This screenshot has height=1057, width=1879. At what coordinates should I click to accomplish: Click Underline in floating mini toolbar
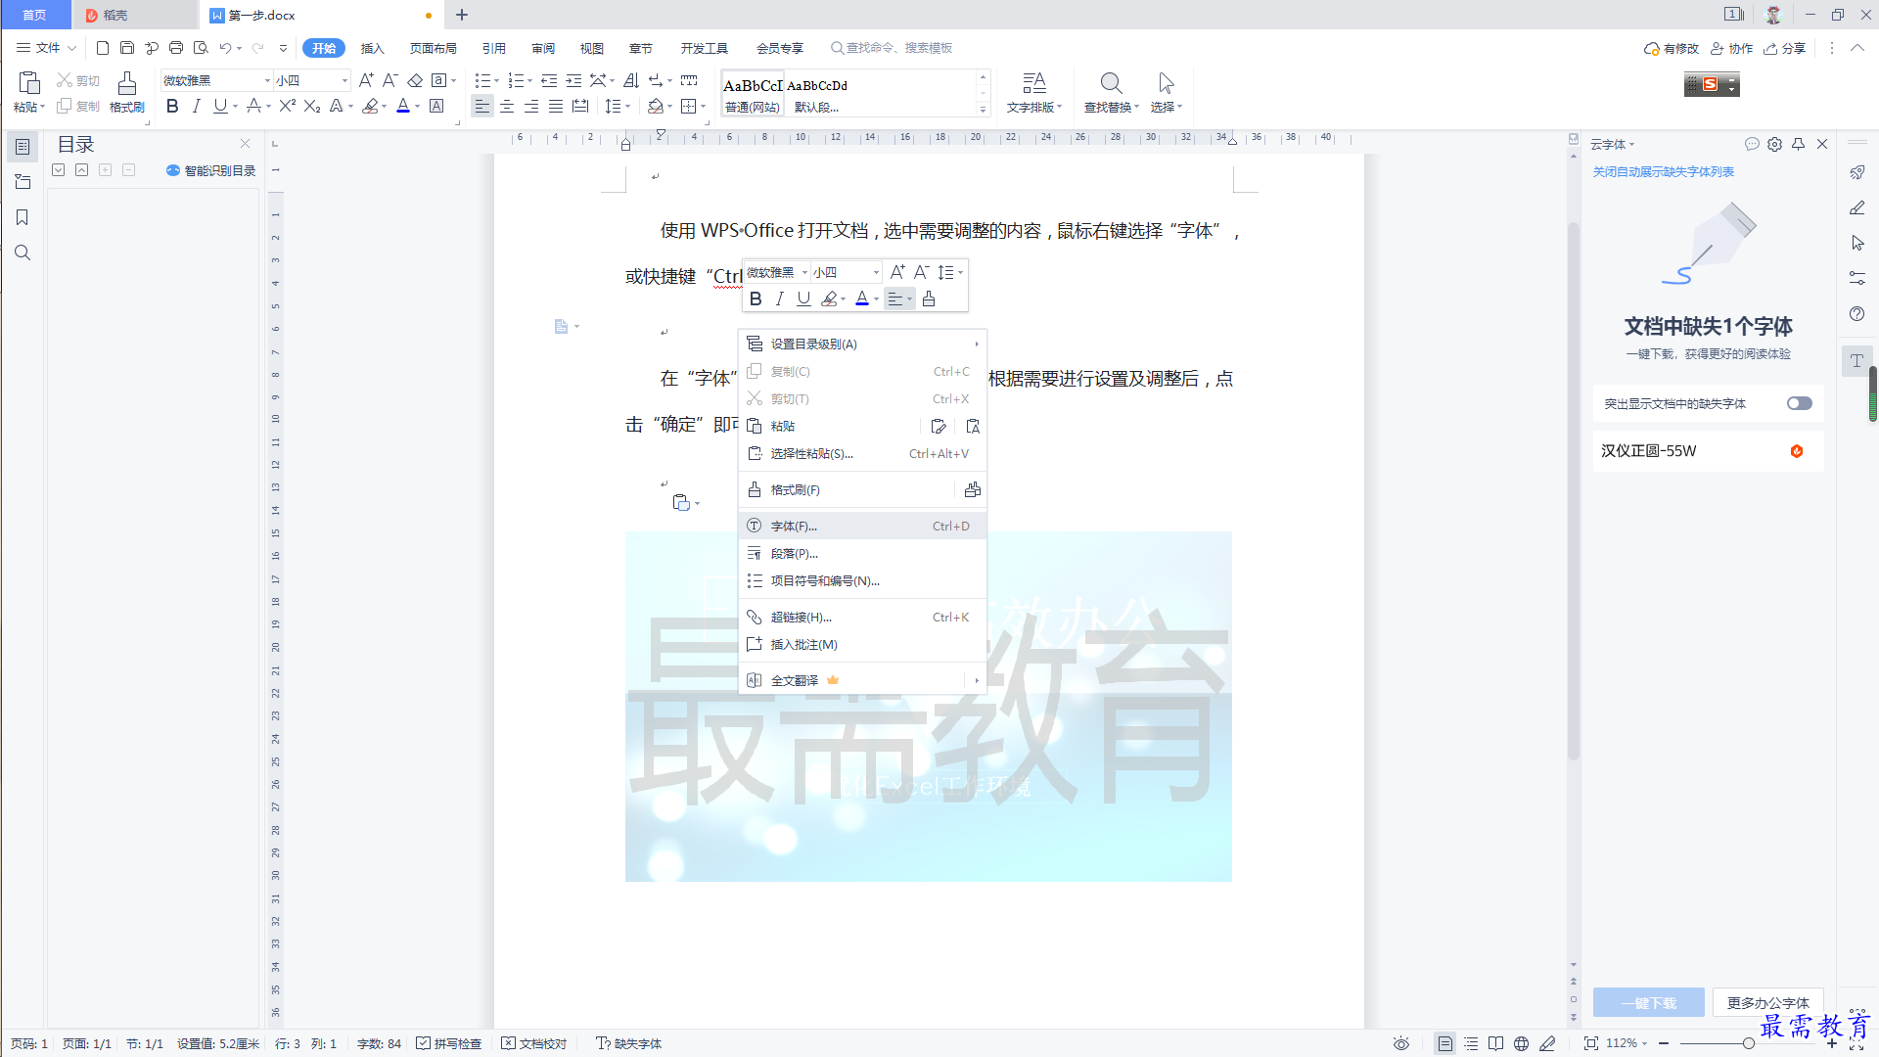(x=803, y=299)
